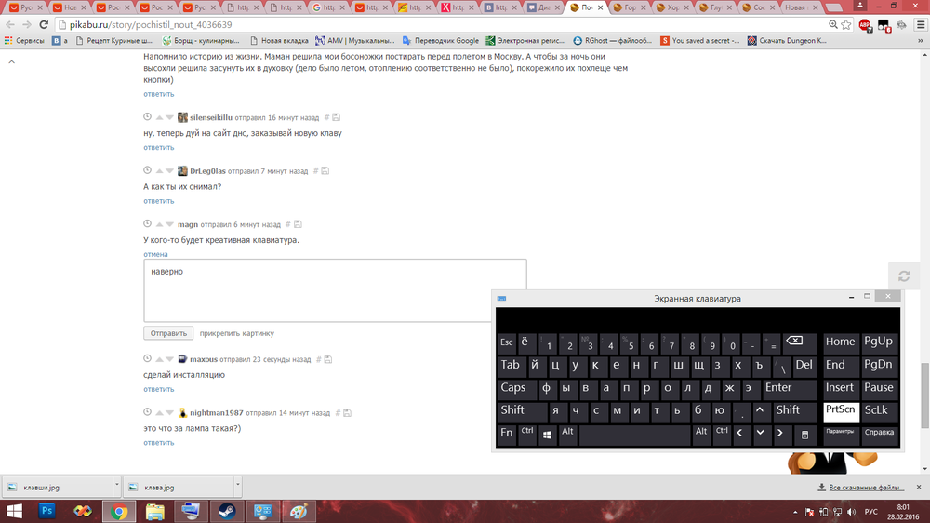Click the Enter key on the on-screen keyboard
The height and width of the screenshot is (523, 930).
point(789,388)
